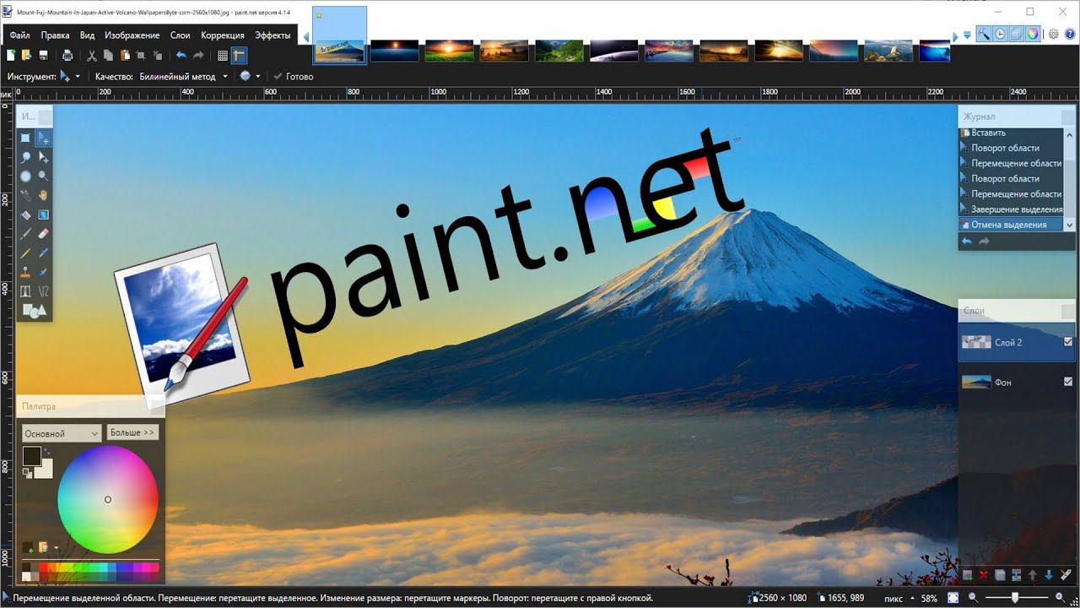The width and height of the screenshot is (1080, 608).
Task: Select the Ellipse Select tool
Action: [26, 176]
